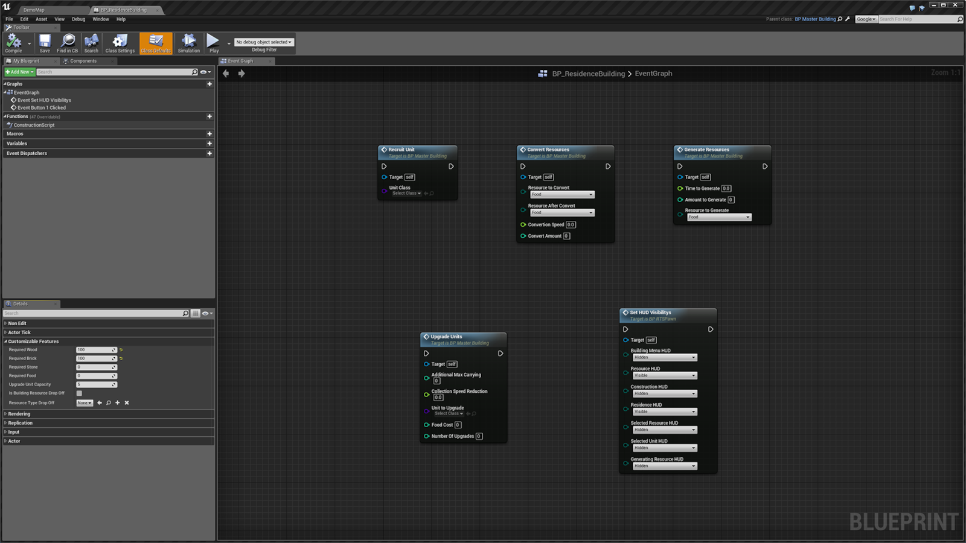This screenshot has height=543, width=966.
Task: Start a Simulation session
Action: point(188,42)
